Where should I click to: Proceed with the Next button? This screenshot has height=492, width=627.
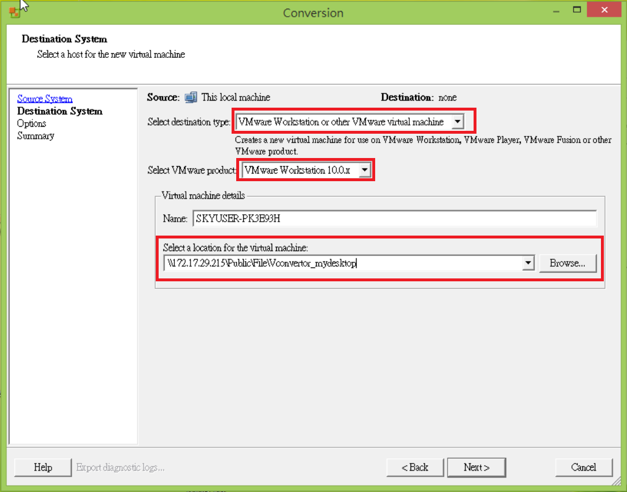pyautogui.click(x=476, y=467)
